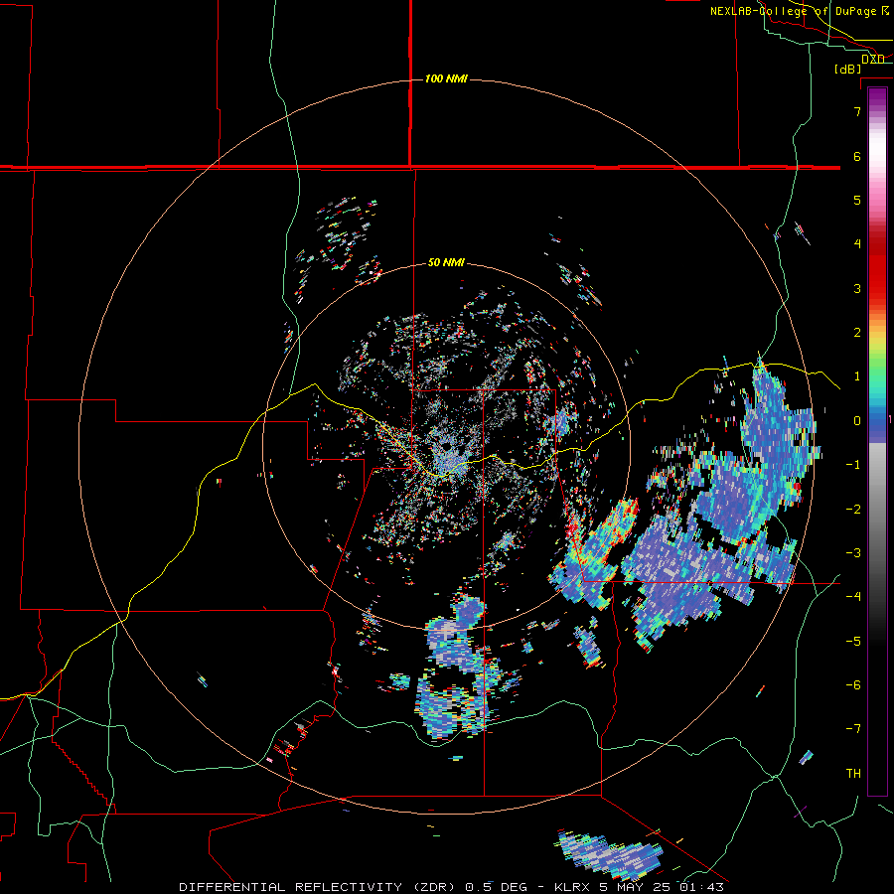This screenshot has width=894, height=894.
Task: Click the ZDR color scale bar
Action: pyautogui.click(x=877, y=441)
